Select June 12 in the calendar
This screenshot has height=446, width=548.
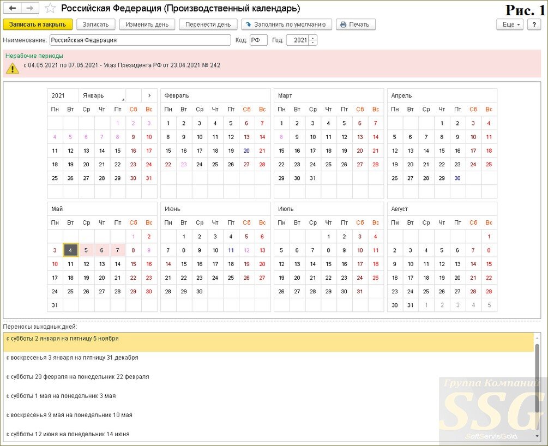pyautogui.click(x=246, y=250)
